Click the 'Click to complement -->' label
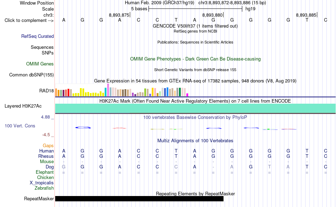The height and width of the screenshot is (207, 336). pyautogui.click(x=29, y=21)
